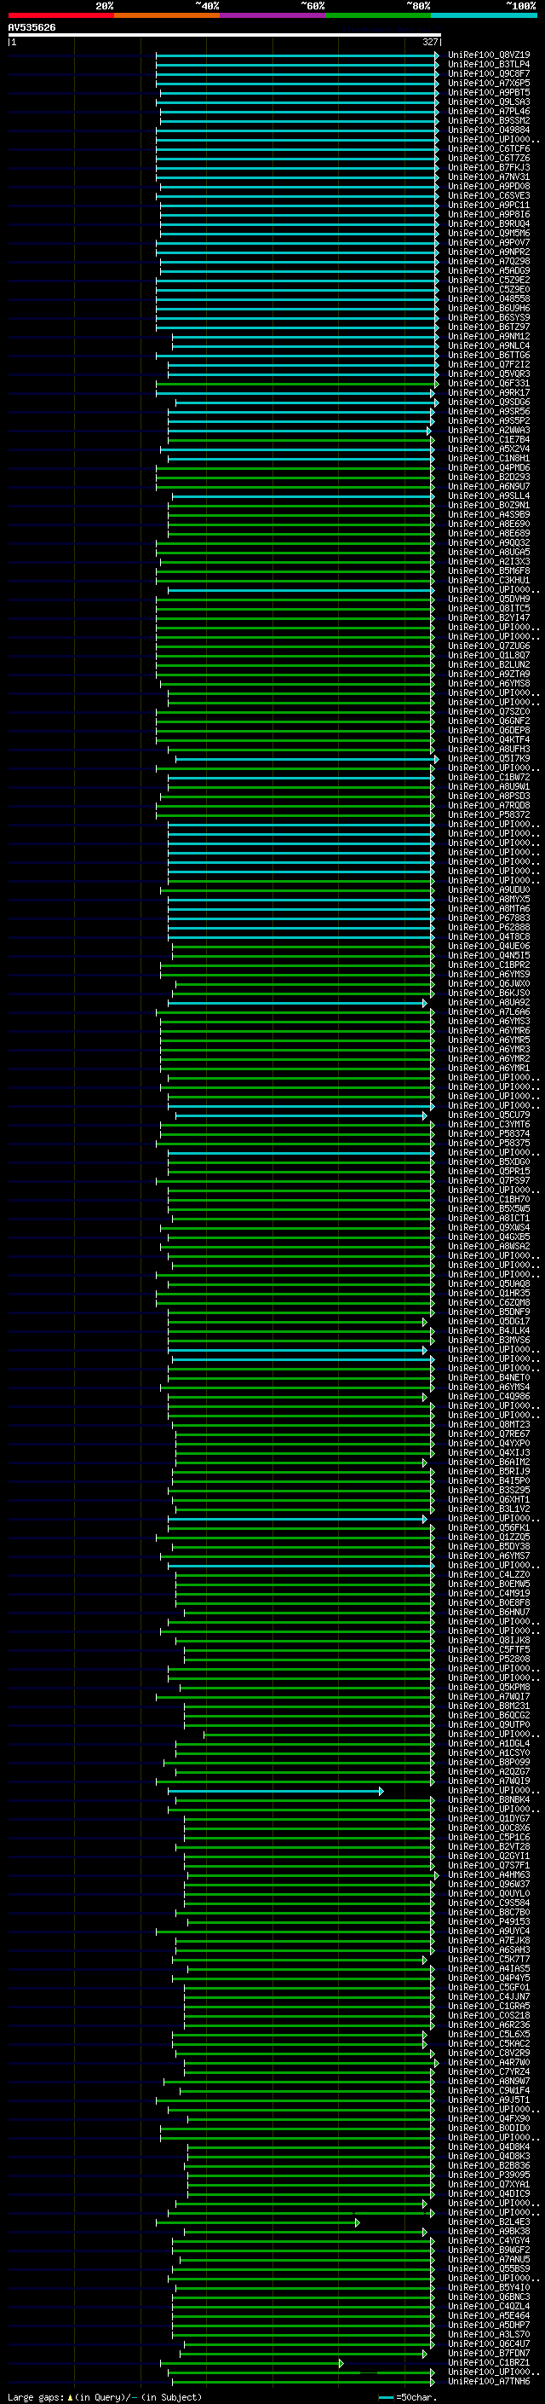Select the UniRef100_P58375 label
The height and width of the screenshot is (2404, 545).
489,1142
